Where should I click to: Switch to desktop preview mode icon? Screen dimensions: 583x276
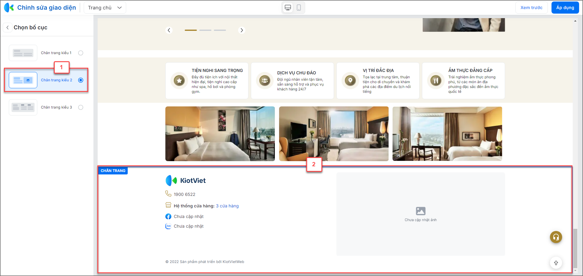(288, 8)
